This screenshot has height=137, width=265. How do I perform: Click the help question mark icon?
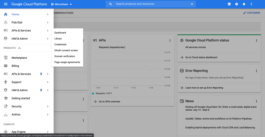point(237,4)
